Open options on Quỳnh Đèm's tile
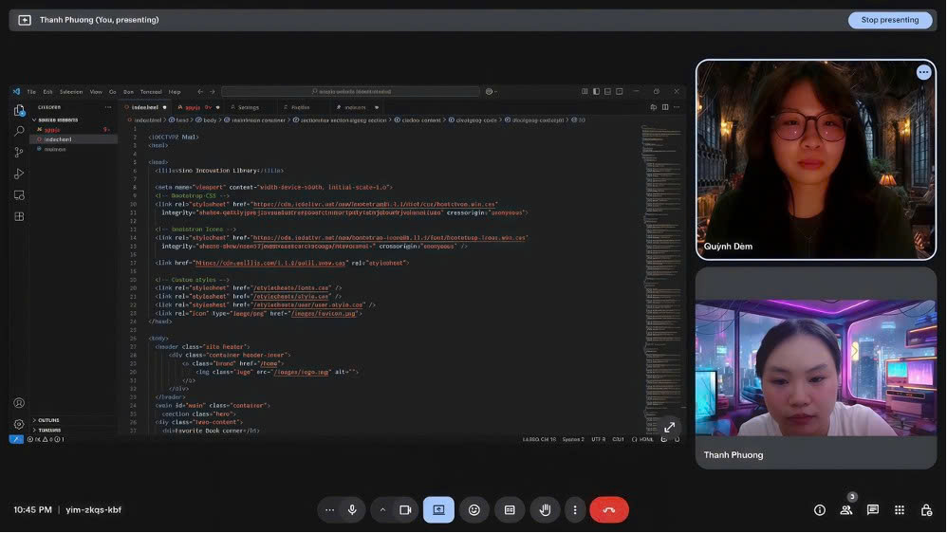 click(x=923, y=72)
